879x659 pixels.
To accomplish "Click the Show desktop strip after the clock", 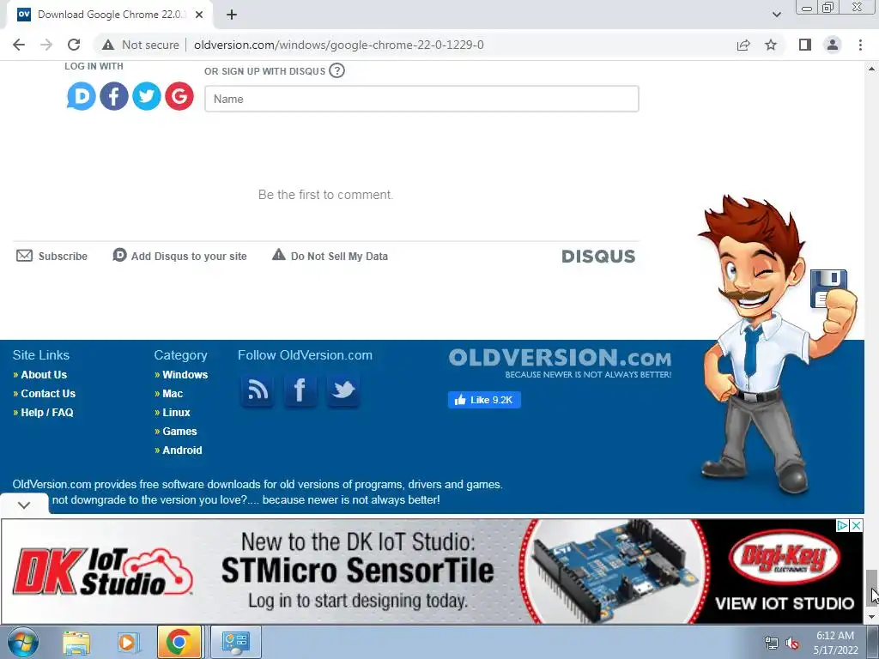I will (x=873, y=642).
